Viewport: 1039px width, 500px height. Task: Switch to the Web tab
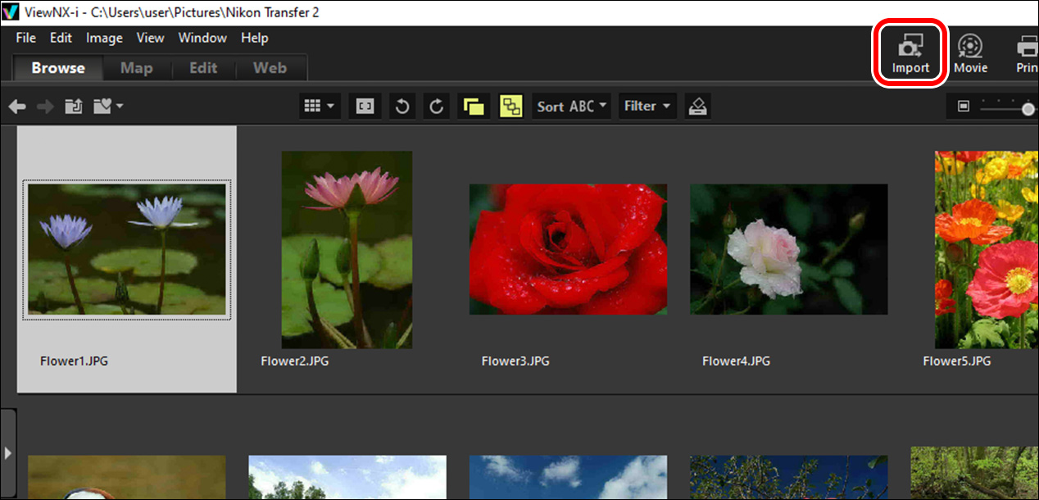coord(270,68)
